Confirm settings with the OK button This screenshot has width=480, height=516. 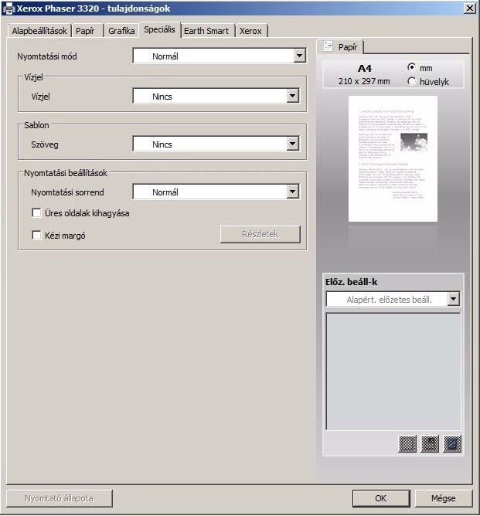(x=381, y=498)
